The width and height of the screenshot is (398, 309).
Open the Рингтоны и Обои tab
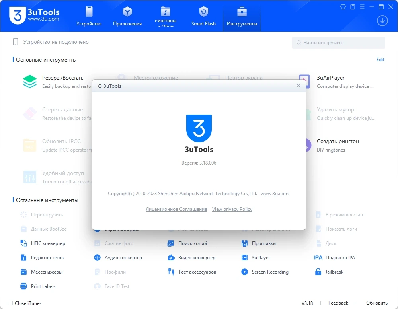166,16
